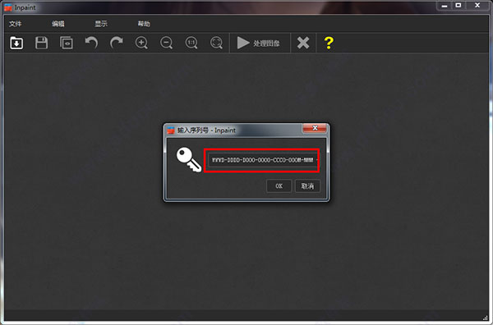
Task: Close the Inpaint main window
Action: pyautogui.click(x=477, y=6)
